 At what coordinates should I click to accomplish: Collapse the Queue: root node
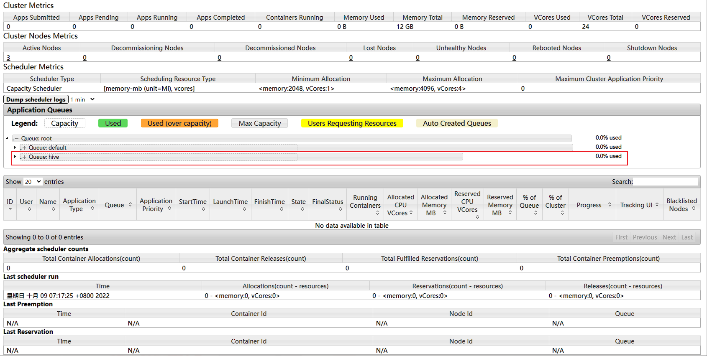click(7, 138)
